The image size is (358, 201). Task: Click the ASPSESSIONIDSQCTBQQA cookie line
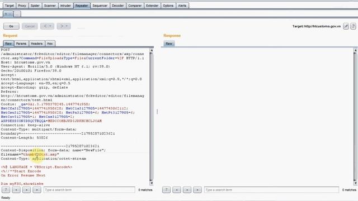tap(51, 121)
